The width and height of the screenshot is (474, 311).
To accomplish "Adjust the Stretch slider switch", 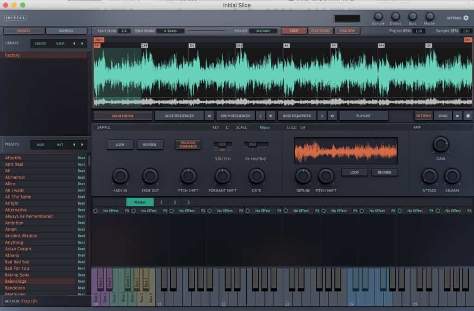I will tap(223, 144).
